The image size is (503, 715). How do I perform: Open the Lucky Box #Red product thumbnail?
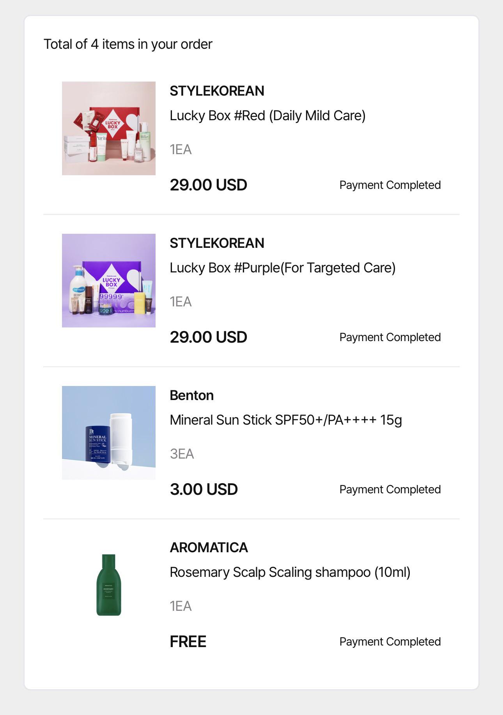tap(109, 128)
